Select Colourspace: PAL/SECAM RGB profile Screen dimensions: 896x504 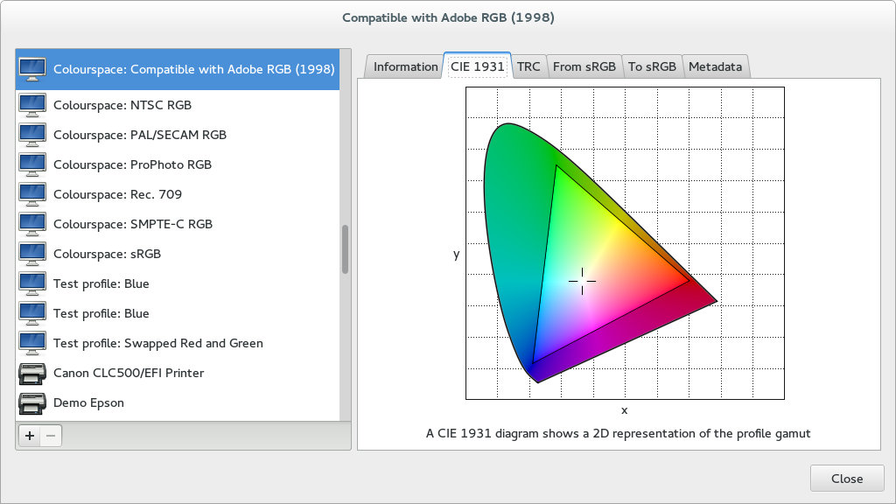click(x=140, y=135)
